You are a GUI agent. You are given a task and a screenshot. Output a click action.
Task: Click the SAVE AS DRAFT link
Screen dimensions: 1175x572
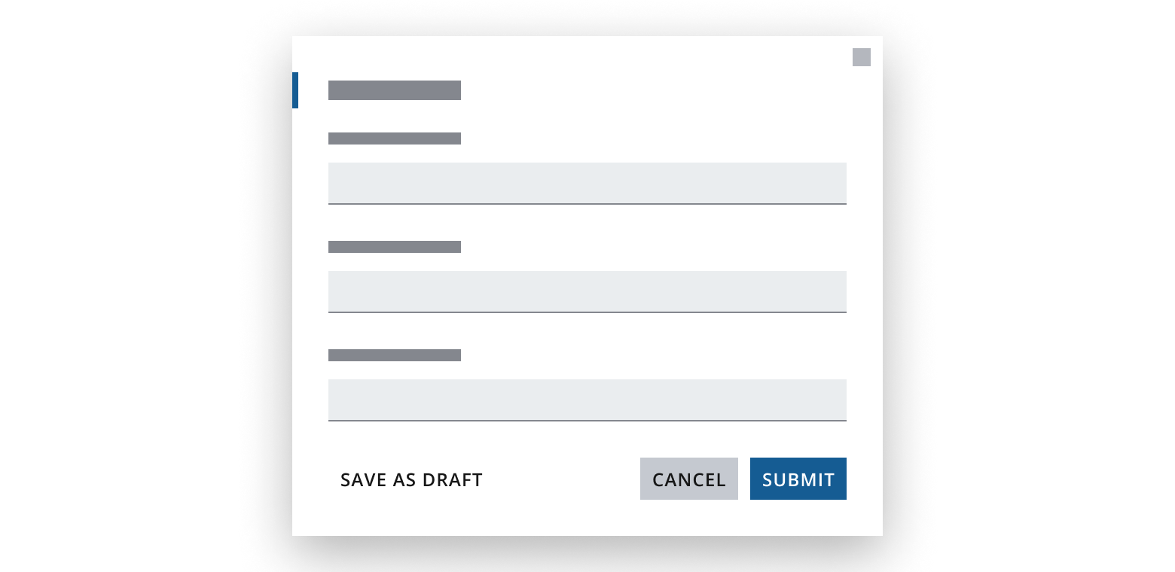tap(411, 479)
